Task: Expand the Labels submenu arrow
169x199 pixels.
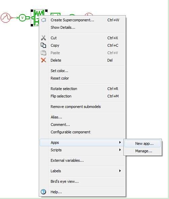Action: tap(120, 171)
